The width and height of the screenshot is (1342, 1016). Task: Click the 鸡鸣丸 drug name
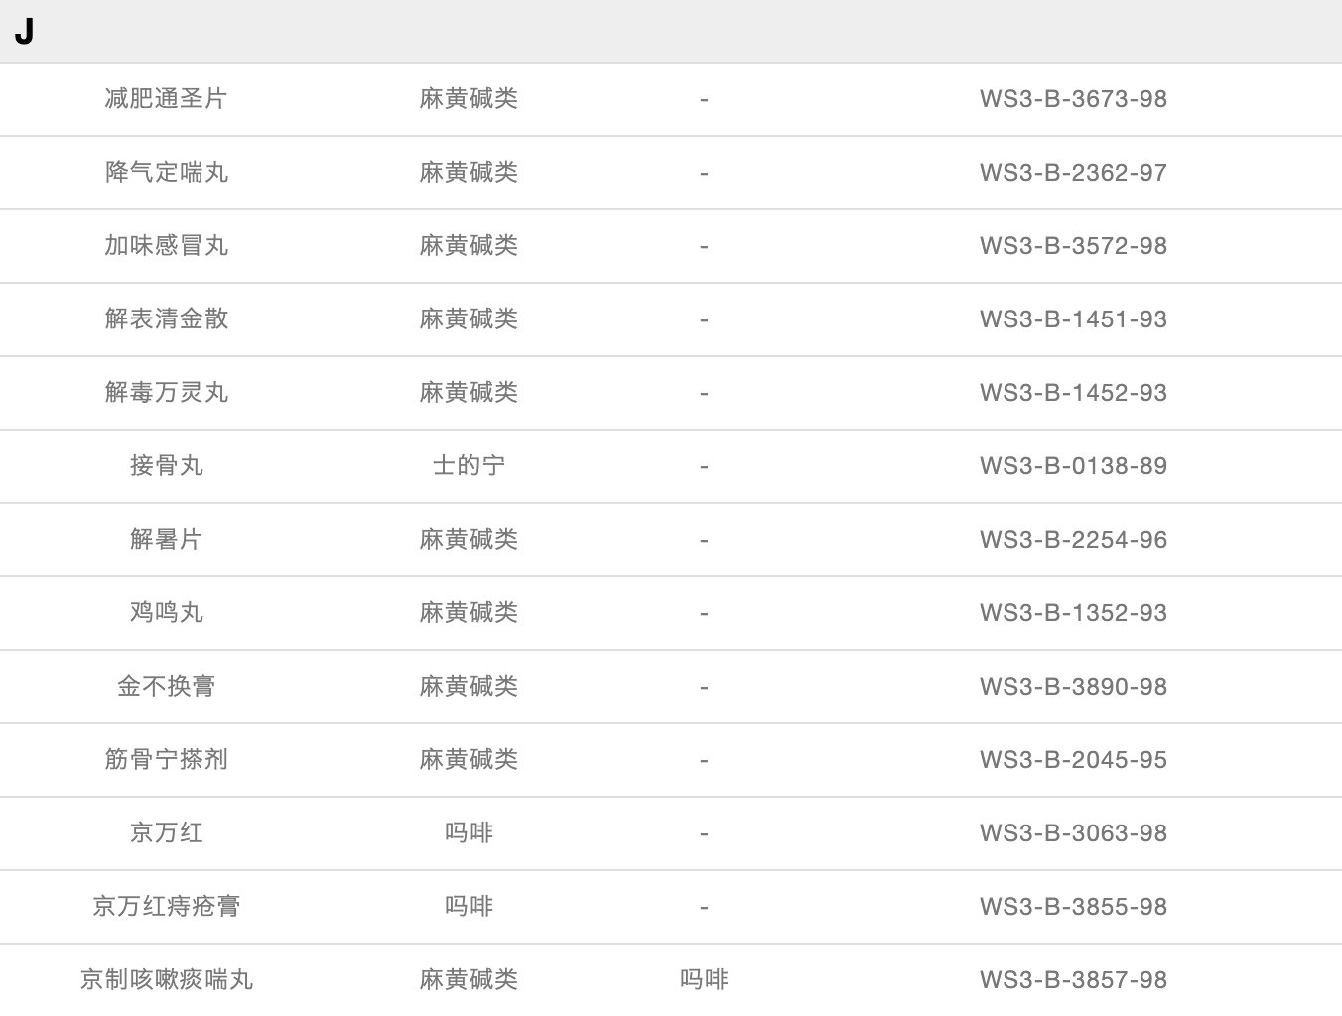coord(167,613)
